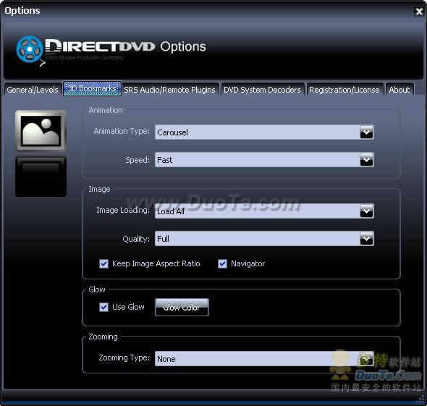Uncheck Keep Image Aspect Ratio
The image size is (427, 406).
pyautogui.click(x=103, y=263)
